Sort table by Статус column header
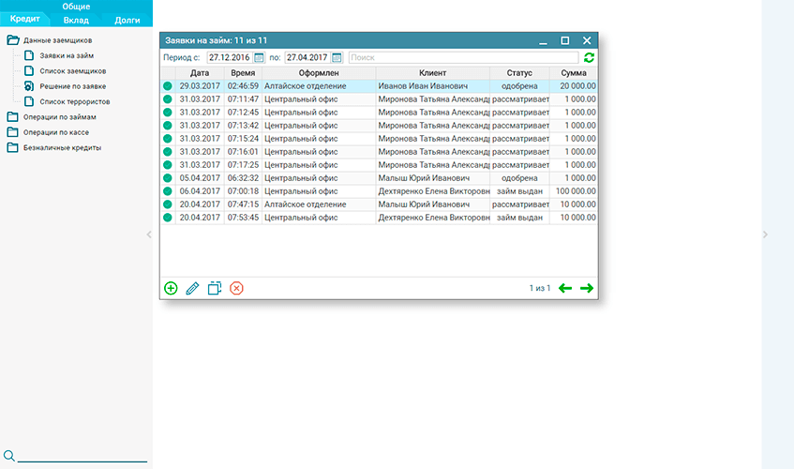 (519, 73)
